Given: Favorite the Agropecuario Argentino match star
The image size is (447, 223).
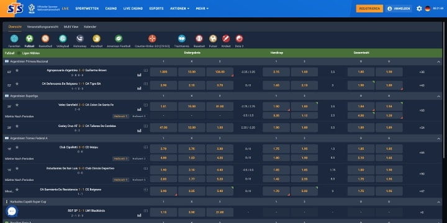Looking at the screenshot, I should tap(17, 70).
